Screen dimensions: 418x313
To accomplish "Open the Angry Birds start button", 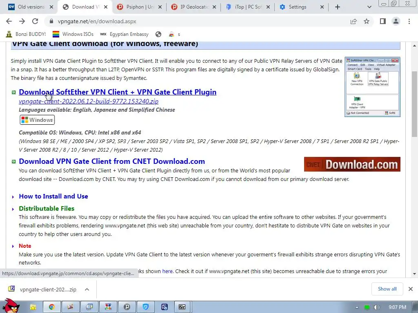I will pos(11,306).
